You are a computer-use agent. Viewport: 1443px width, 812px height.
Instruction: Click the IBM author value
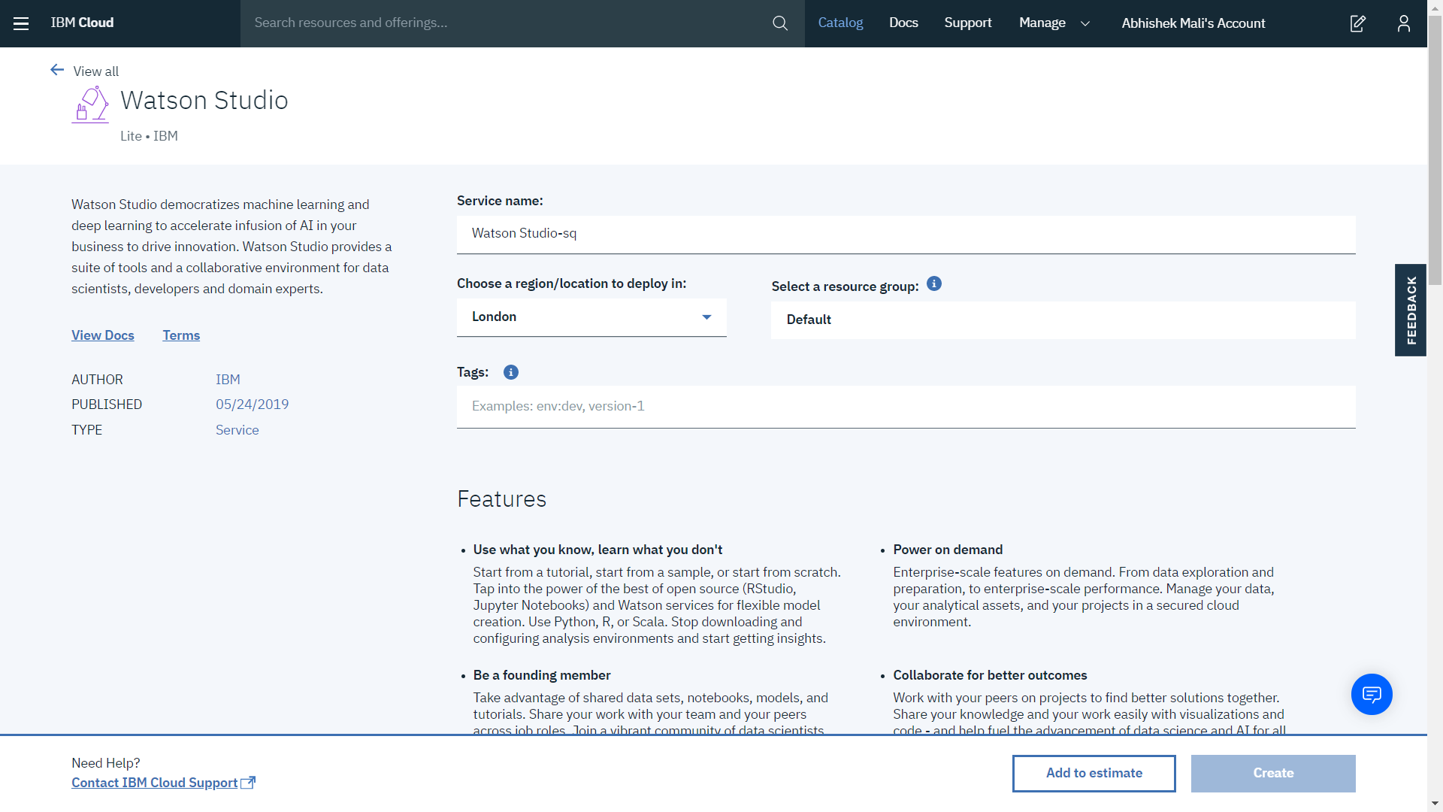pyautogui.click(x=228, y=380)
